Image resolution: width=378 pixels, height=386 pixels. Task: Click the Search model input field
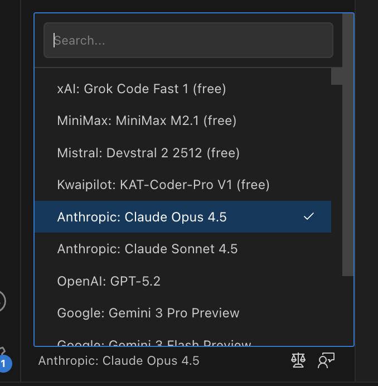[188, 40]
